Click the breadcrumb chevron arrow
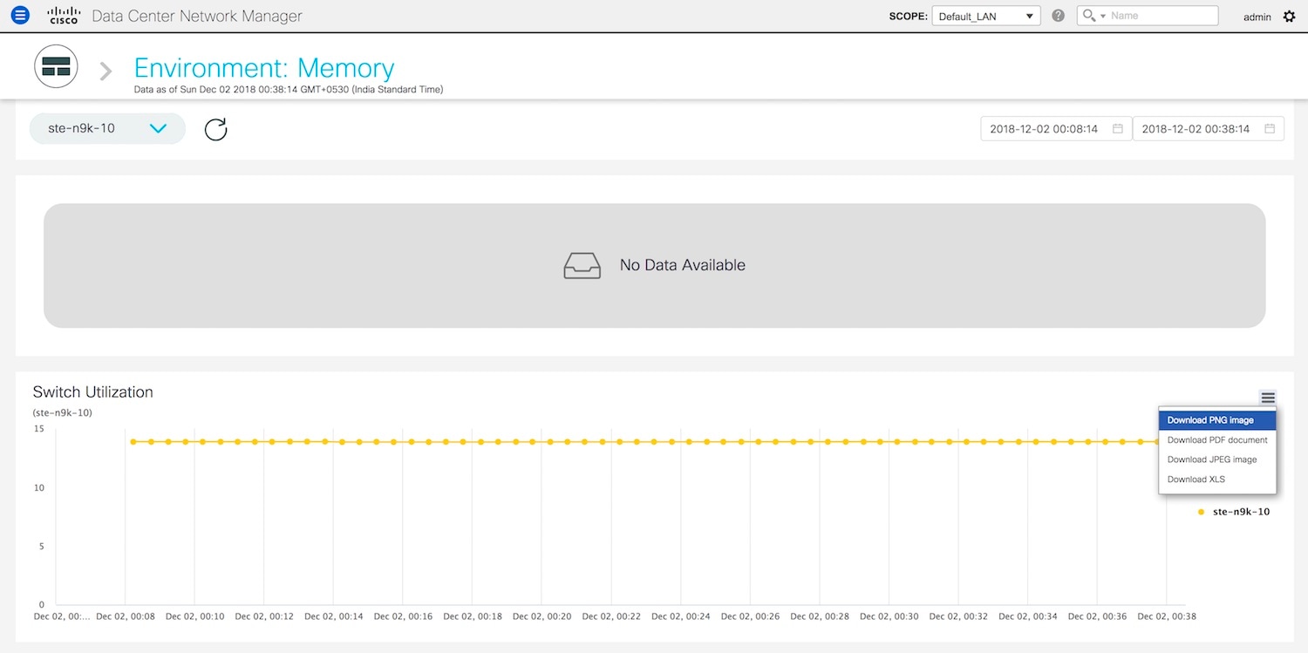Image resolution: width=1308 pixels, height=653 pixels. pos(106,71)
